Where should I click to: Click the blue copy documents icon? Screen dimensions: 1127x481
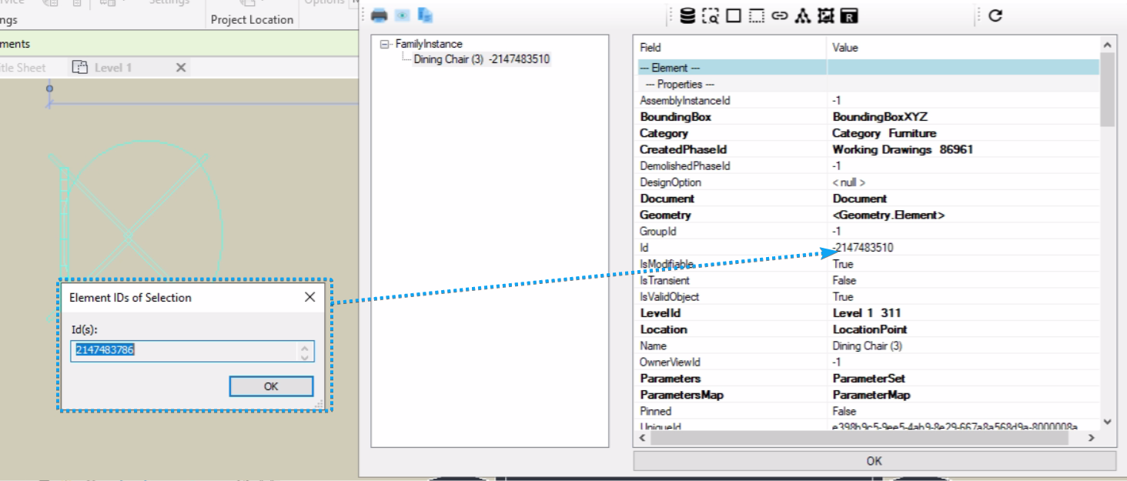pos(425,15)
